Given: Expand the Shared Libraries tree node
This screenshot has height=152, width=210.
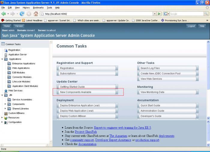Looking at the screenshot, I should 5,109.
